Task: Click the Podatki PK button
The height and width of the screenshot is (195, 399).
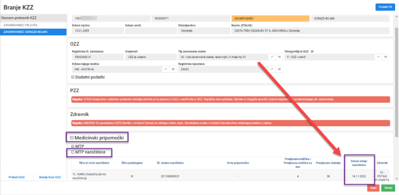Action: 385,7
